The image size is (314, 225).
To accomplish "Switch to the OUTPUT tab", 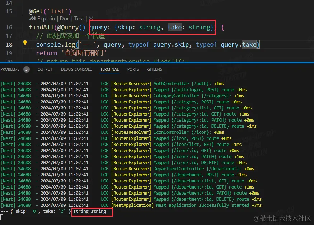I will 45,69.
